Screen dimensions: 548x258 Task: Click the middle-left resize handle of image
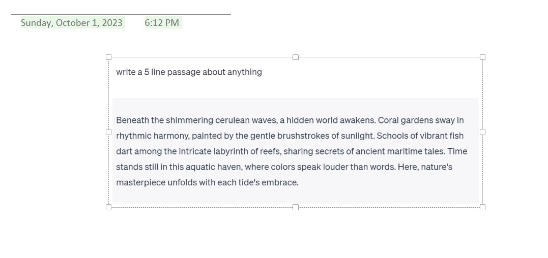pos(109,132)
